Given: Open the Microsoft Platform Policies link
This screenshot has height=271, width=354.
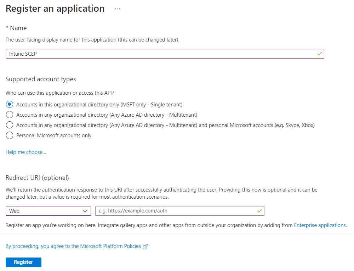Looking at the screenshot, I should pyautogui.click(x=73, y=246).
